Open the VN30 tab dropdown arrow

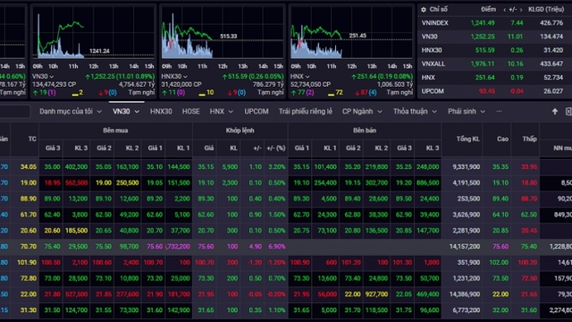pos(137,112)
